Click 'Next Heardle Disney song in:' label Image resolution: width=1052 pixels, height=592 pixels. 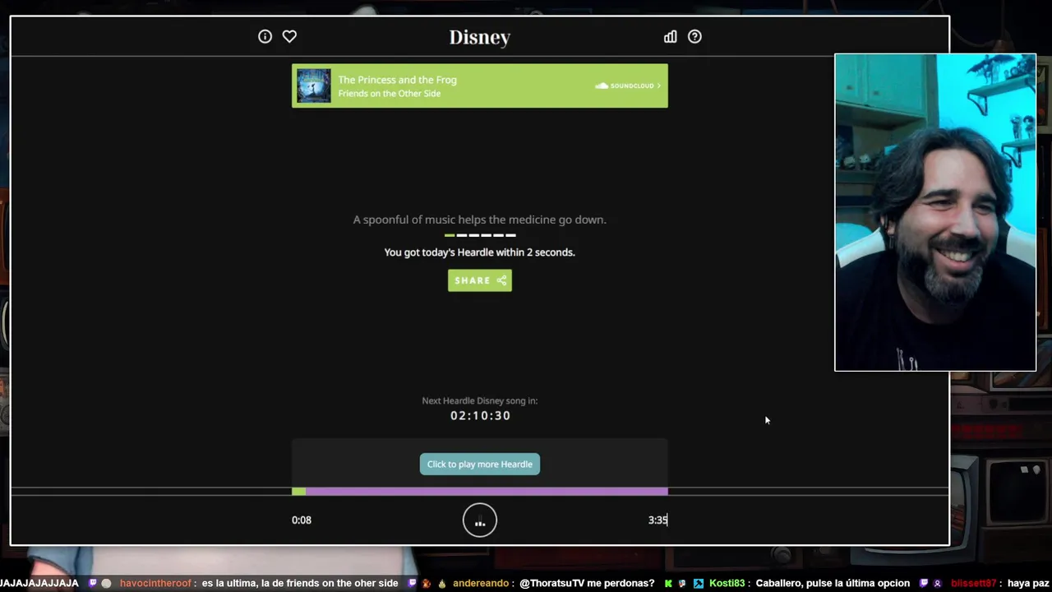tap(480, 400)
